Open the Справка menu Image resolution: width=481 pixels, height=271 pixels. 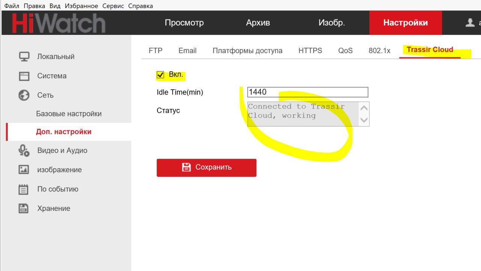(141, 6)
